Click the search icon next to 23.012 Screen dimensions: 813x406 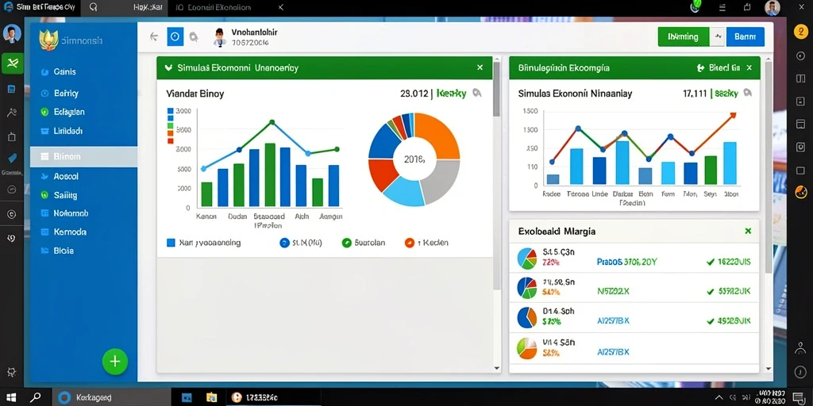coord(477,94)
